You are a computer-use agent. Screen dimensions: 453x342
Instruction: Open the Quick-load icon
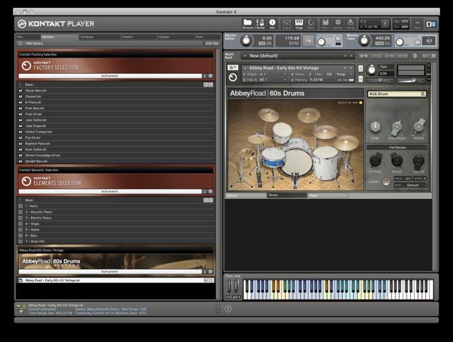(x=311, y=24)
